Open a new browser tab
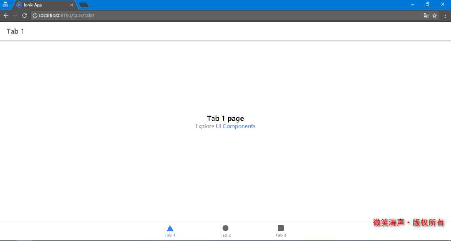The image size is (451, 241). pyautogui.click(x=84, y=5)
